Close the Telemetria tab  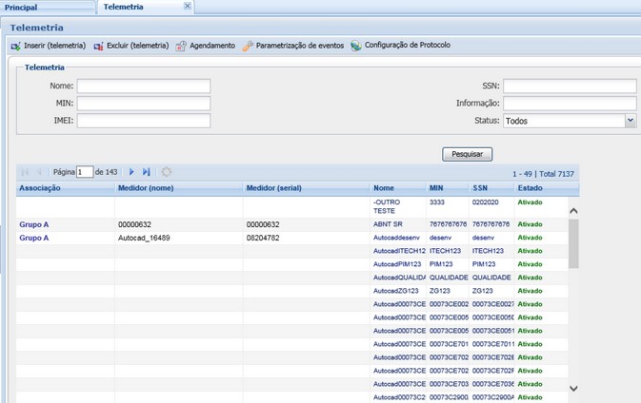click(x=187, y=7)
